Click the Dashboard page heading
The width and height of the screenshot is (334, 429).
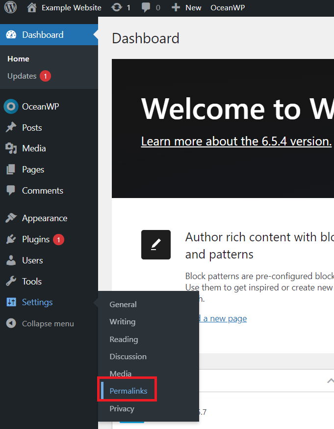tap(146, 38)
